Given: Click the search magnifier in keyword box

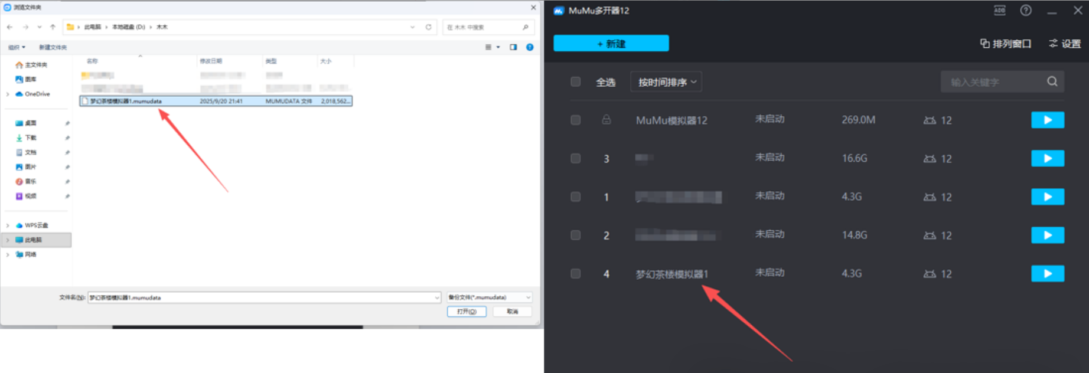Looking at the screenshot, I should (1052, 82).
